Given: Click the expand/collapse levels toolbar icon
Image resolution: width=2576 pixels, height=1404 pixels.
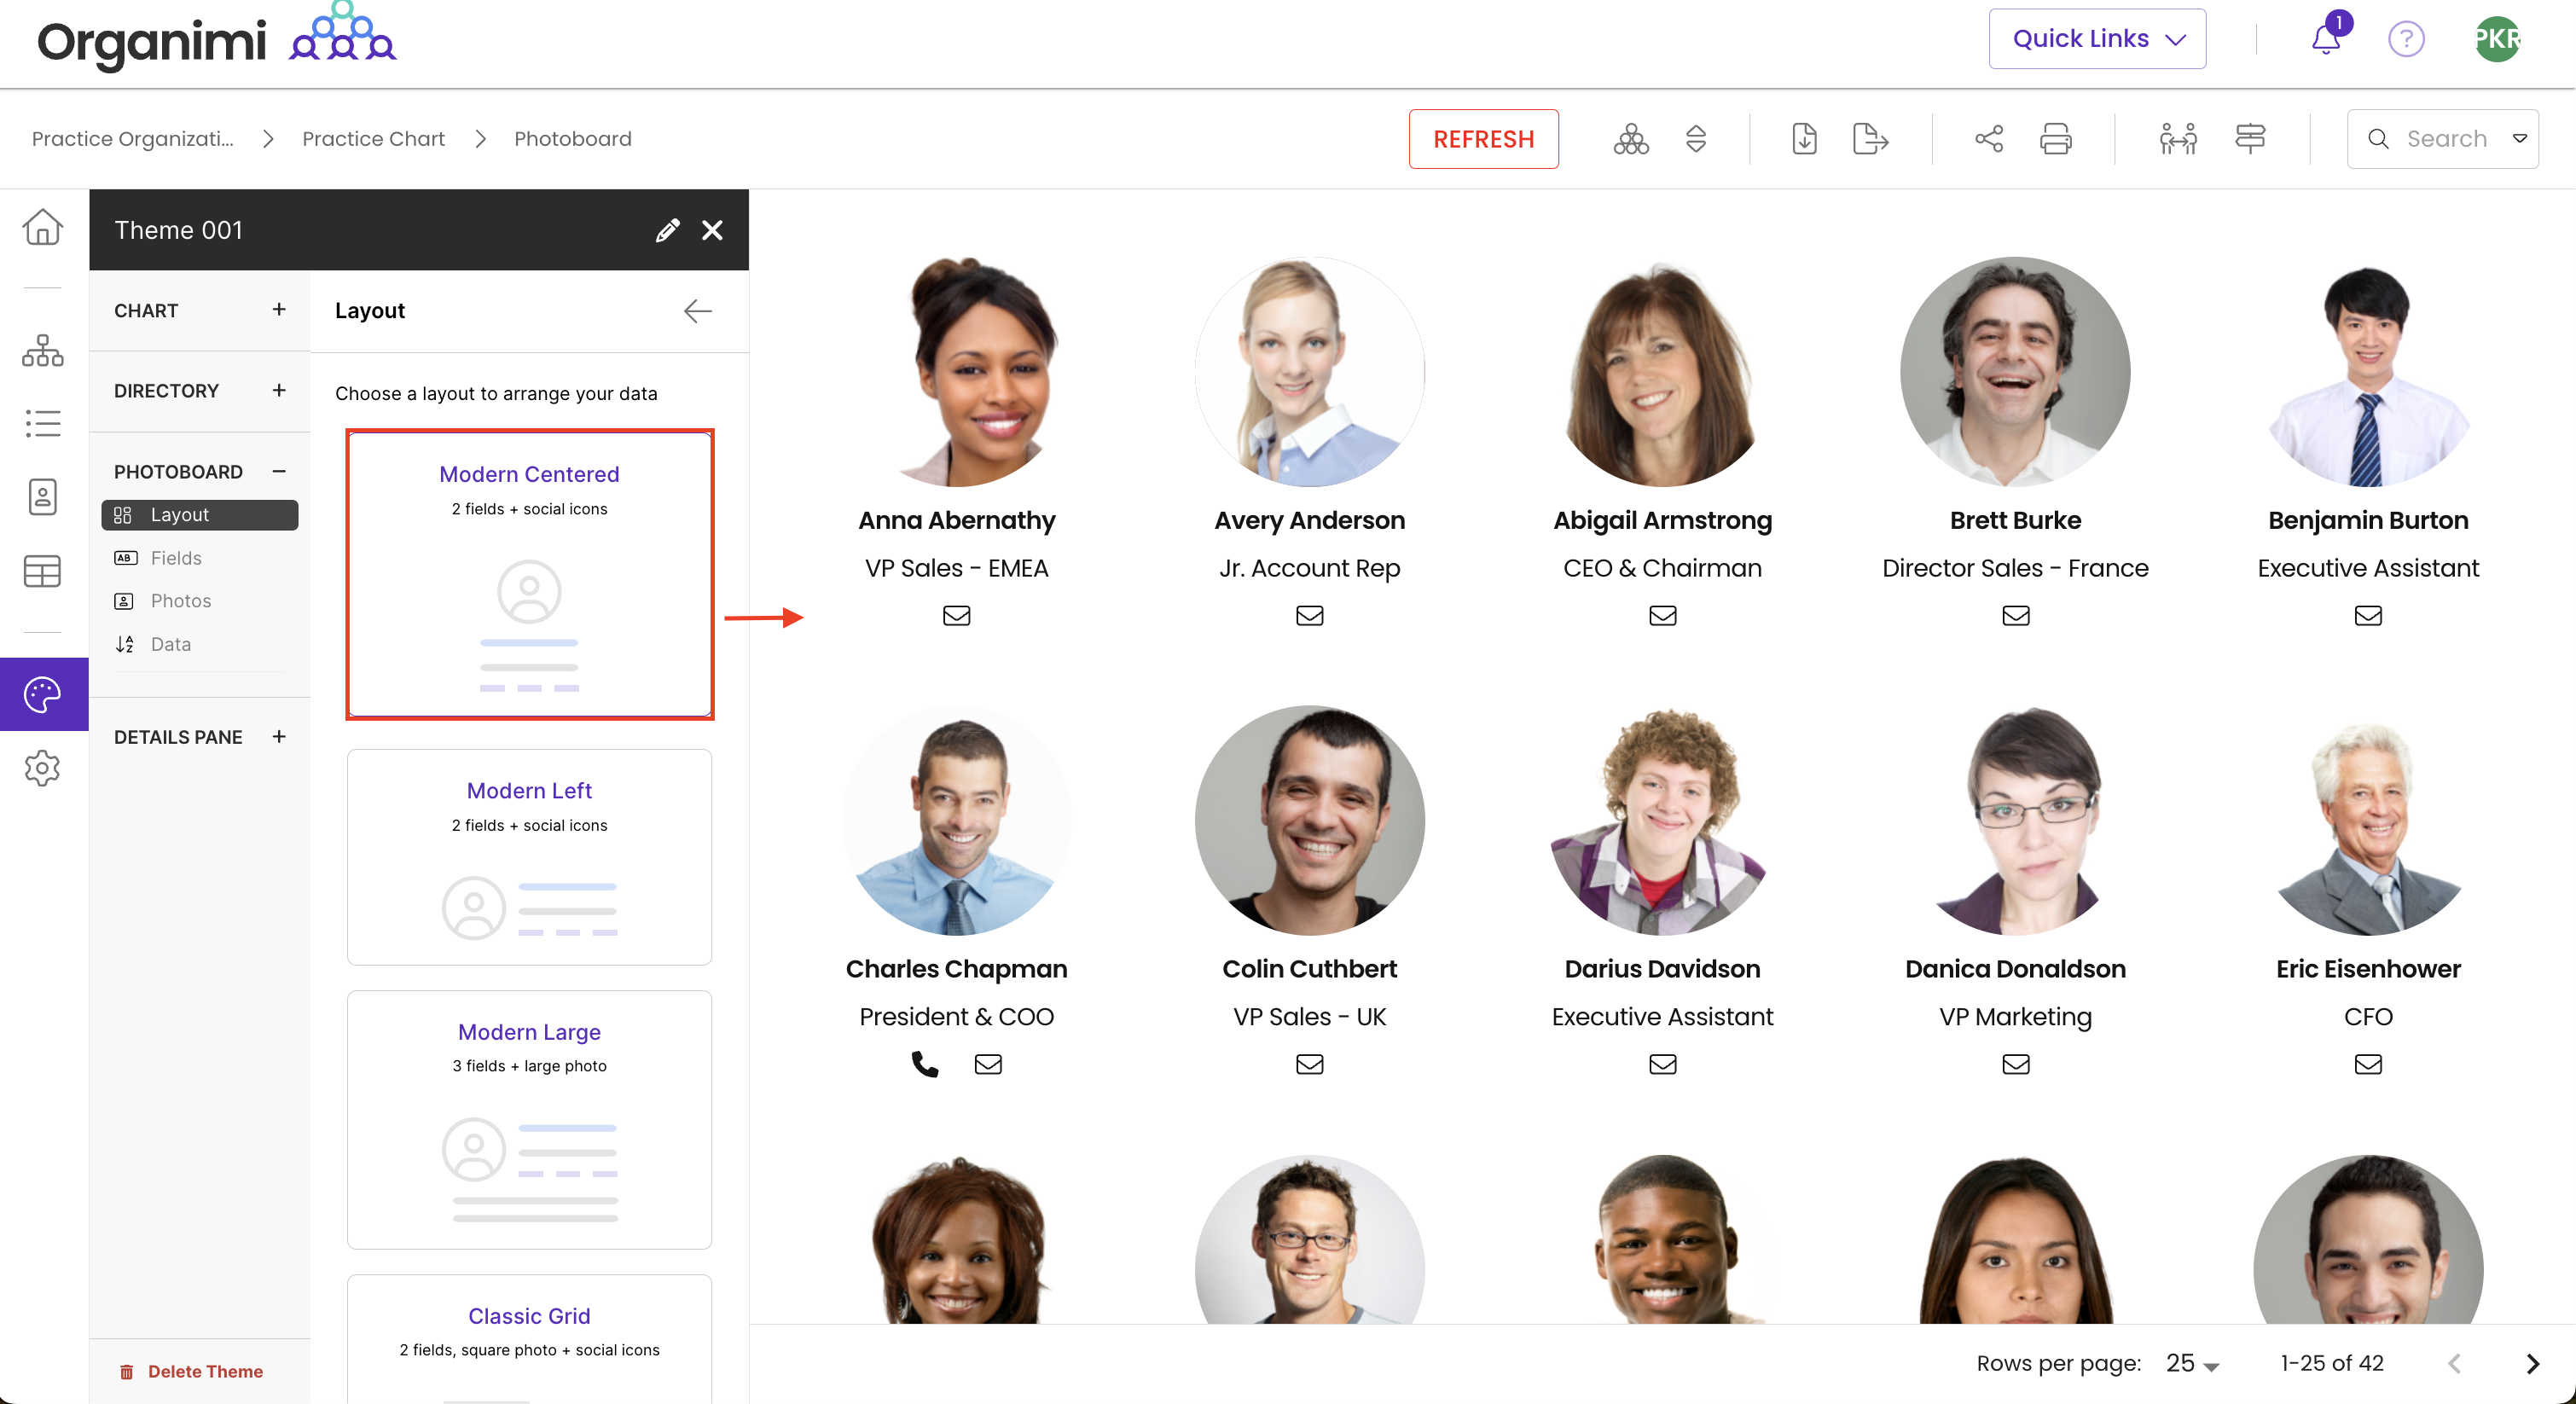Looking at the screenshot, I should click(1696, 139).
